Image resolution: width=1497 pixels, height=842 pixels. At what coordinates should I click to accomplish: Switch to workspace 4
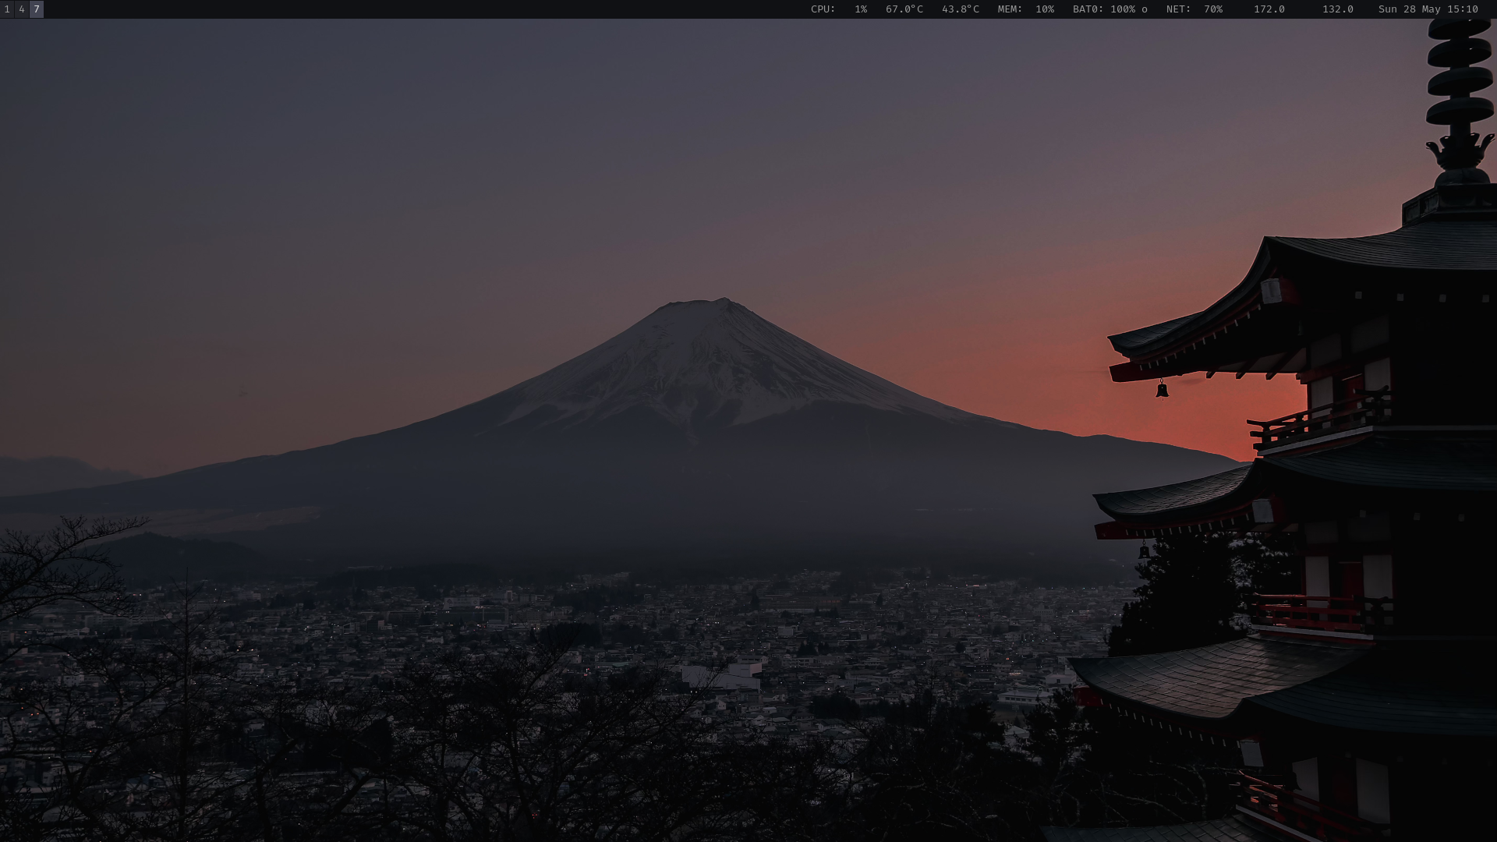tap(22, 9)
